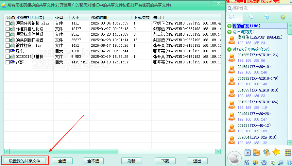This screenshot has width=292, height=166.
Task: Collapse the 设计研究院(1) group
Action: [x=230, y=32]
